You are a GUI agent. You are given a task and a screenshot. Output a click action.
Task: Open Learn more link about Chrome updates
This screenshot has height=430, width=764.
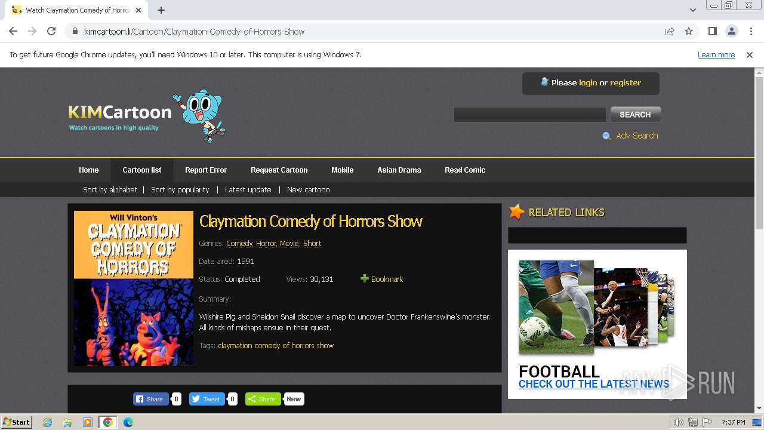pyautogui.click(x=716, y=54)
